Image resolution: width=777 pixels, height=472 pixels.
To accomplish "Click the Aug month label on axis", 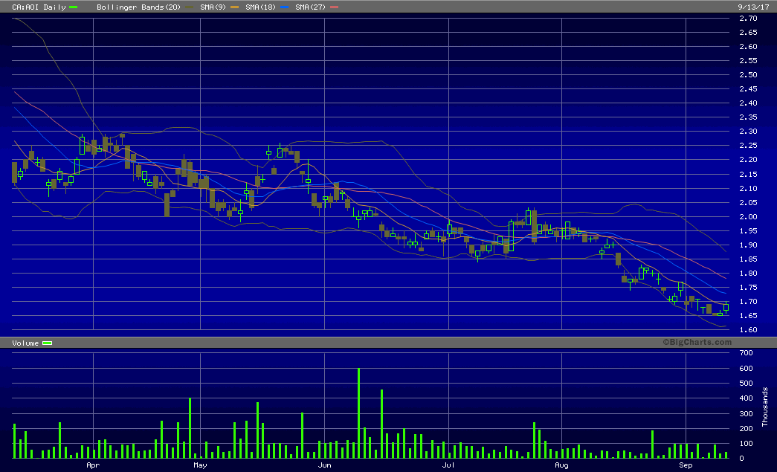I will click(x=561, y=465).
